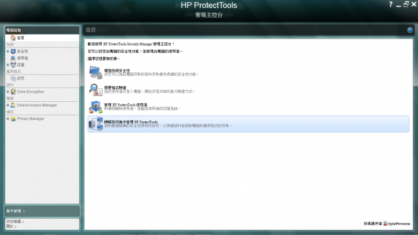Open 管理 HP ProtectTools 使用者 shield icon
Viewport: 418px width, 235px height.
point(96,107)
